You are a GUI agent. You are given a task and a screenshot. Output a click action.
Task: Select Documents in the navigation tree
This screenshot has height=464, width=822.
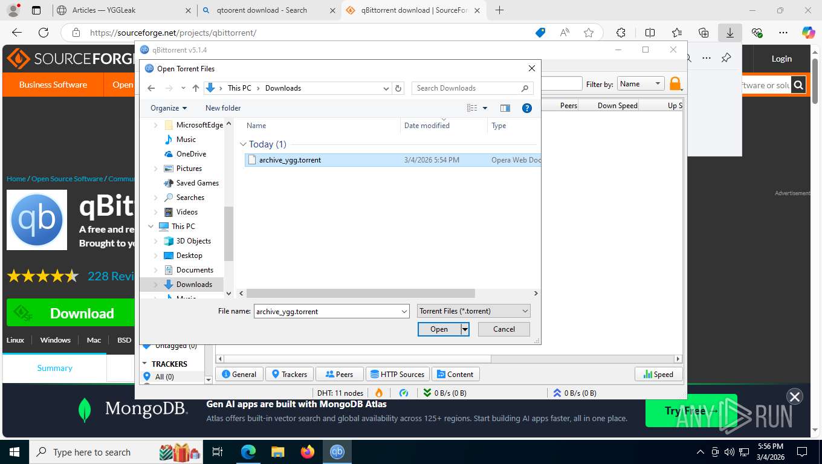click(195, 270)
